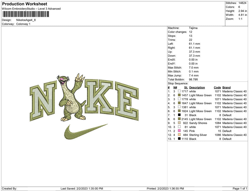Click stitch count 1717 in stop 1

pyautogui.click(x=185, y=91)
